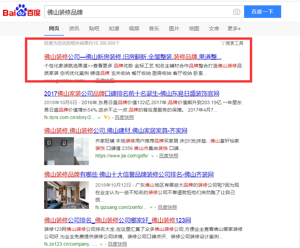Screen dimensions: 300x248
Task: Open 百度快照 for fs.zx123.cn result
Action: [118, 244]
